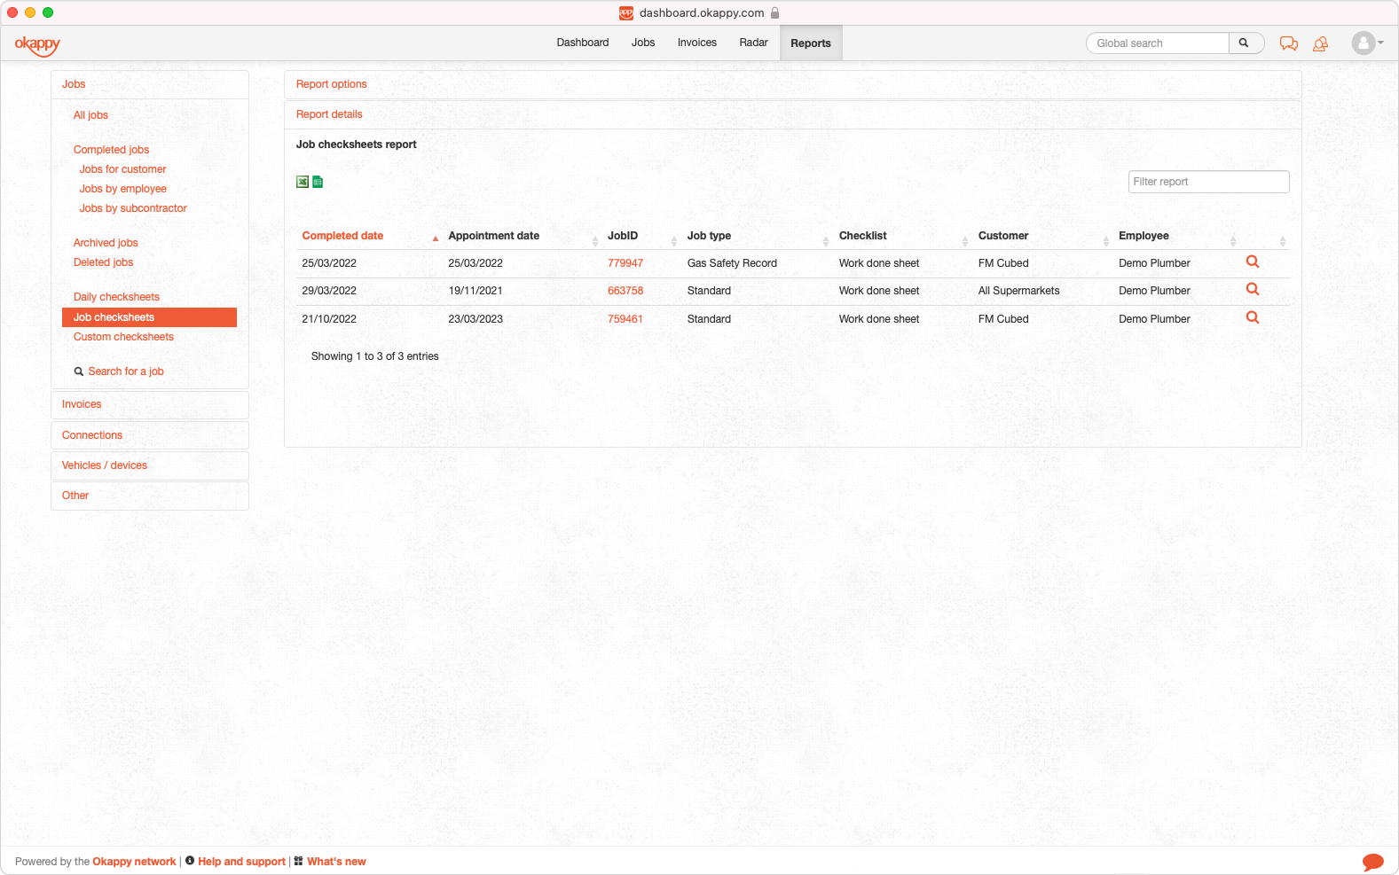The height and width of the screenshot is (875, 1399).
Task: Open the Radar tab
Action: 754,43
